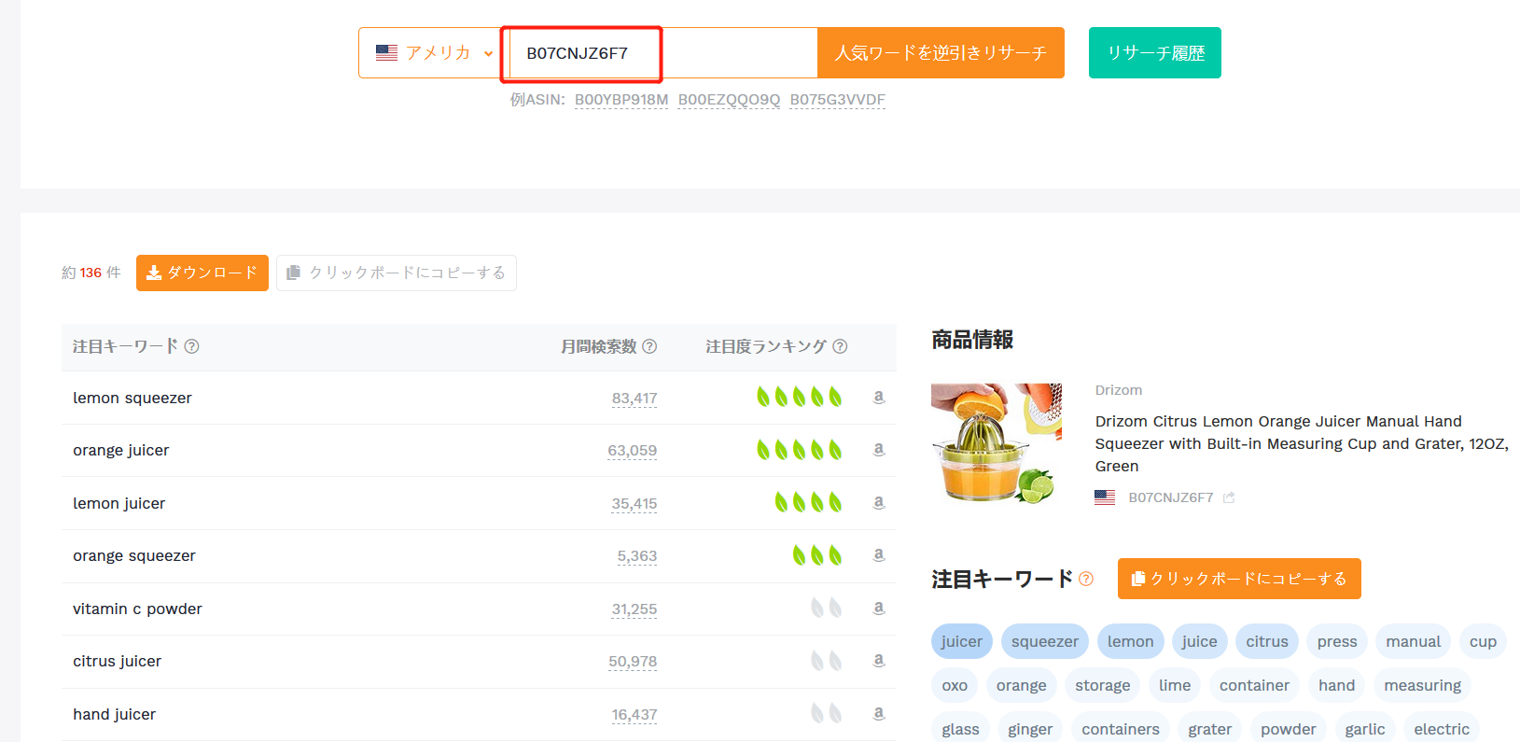
Task: Select the measuring keyword tag
Action: click(1423, 685)
